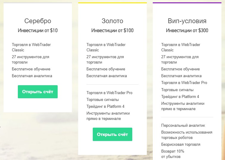Screen dimensions: 225x160
Task: Click Открыть счёт button in Золото card
Action: tap(112, 134)
